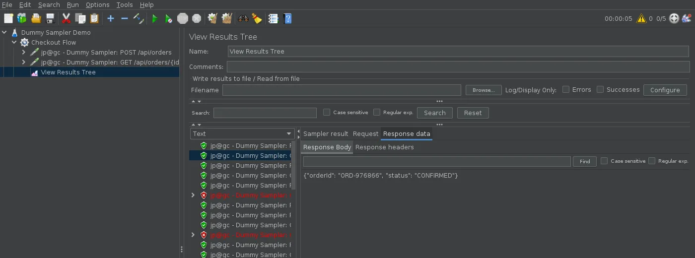Click the remote engines status icon
The width and height of the screenshot is (695, 258).
click(x=674, y=18)
